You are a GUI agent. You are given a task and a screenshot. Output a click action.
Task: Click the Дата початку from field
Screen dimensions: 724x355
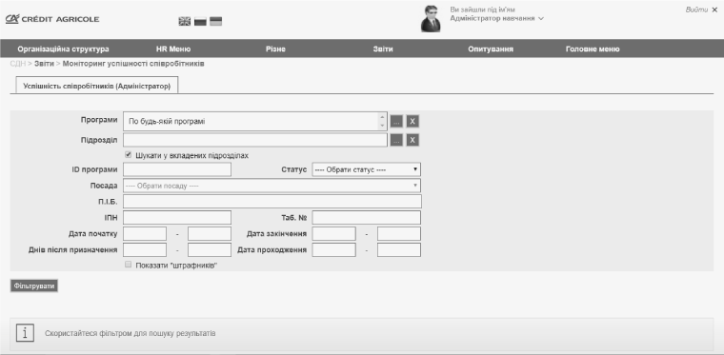point(145,234)
